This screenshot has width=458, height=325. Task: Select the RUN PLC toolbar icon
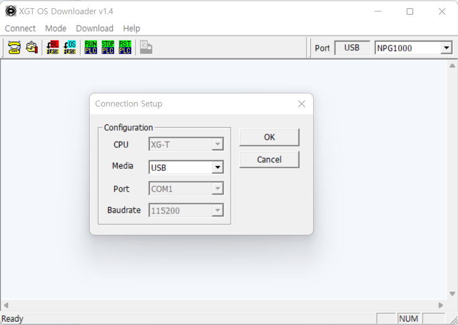click(90, 48)
